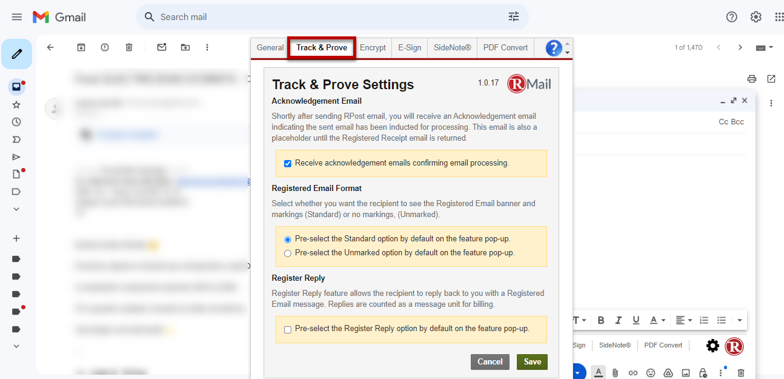784x379 pixels.
Task: Open the email in new window
Action: click(x=771, y=79)
